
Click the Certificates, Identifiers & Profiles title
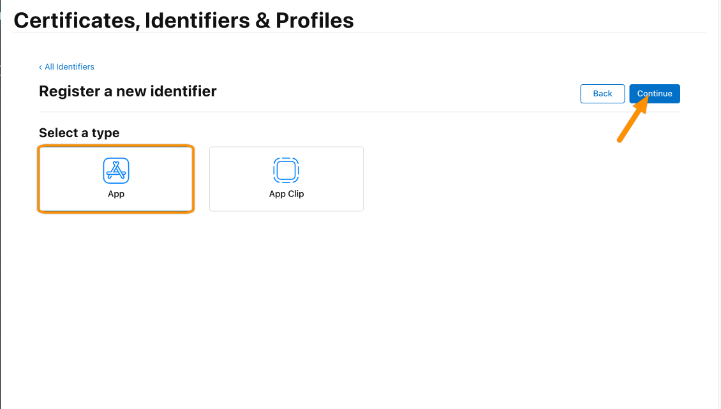click(184, 20)
